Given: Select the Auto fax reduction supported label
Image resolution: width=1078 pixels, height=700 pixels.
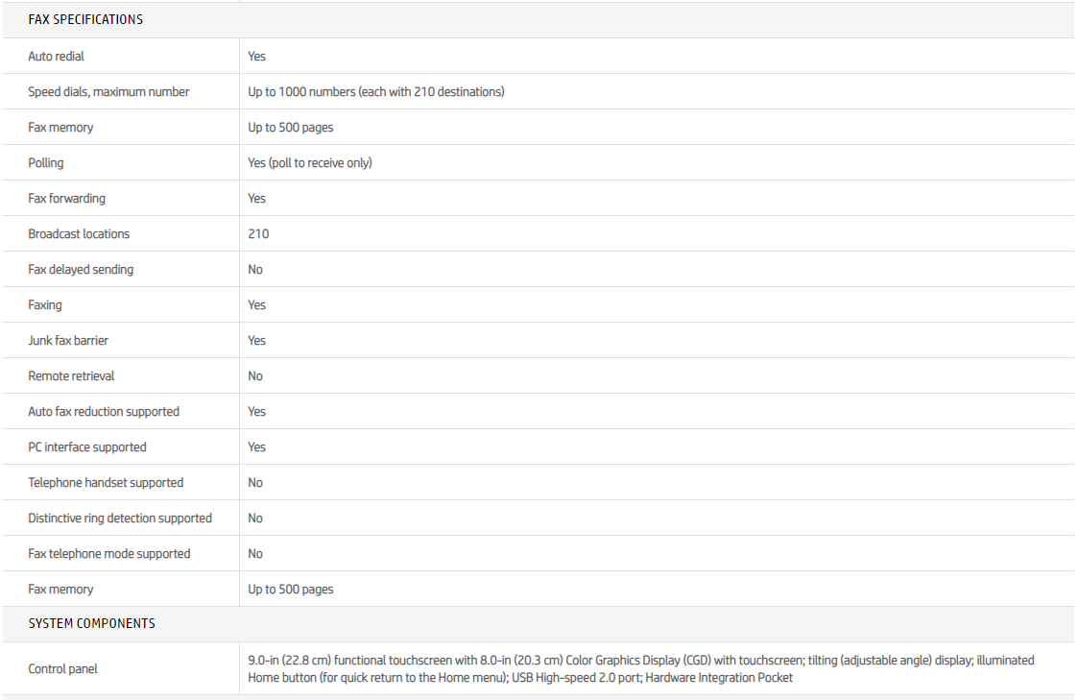Looking at the screenshot, I should [x=104, y=412].
